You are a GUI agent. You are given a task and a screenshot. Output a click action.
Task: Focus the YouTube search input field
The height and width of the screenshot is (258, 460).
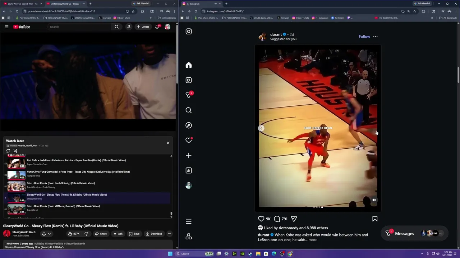[79, 27]
